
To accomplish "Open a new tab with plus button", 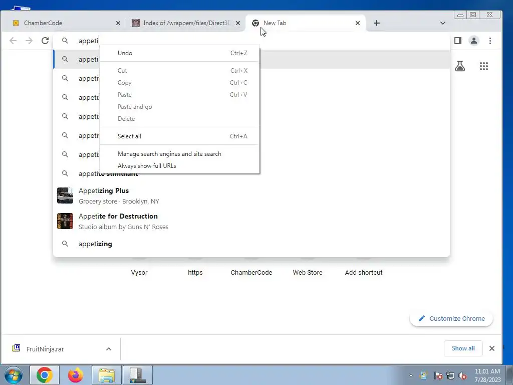I will point(377,23).
